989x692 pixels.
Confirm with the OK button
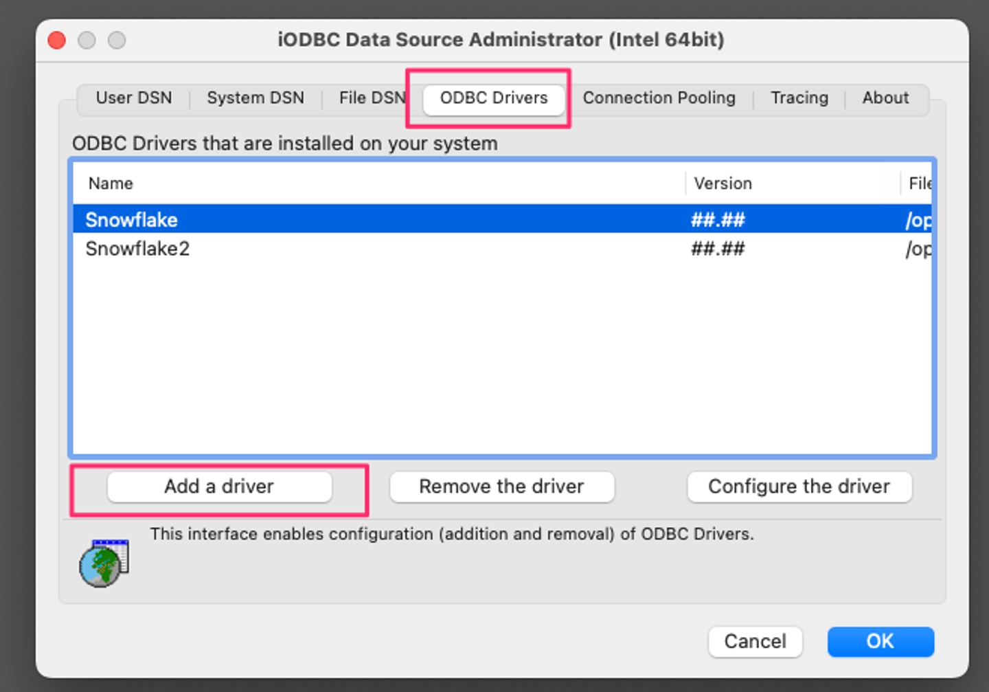(x=880, y=641)
